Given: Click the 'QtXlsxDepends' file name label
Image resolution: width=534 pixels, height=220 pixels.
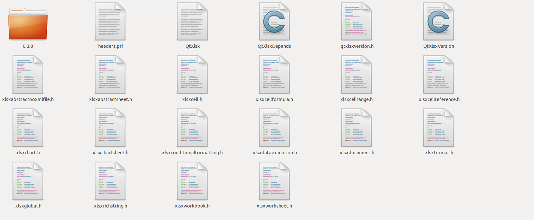Looking at the screenshot, I should click(x=274, y=46).
